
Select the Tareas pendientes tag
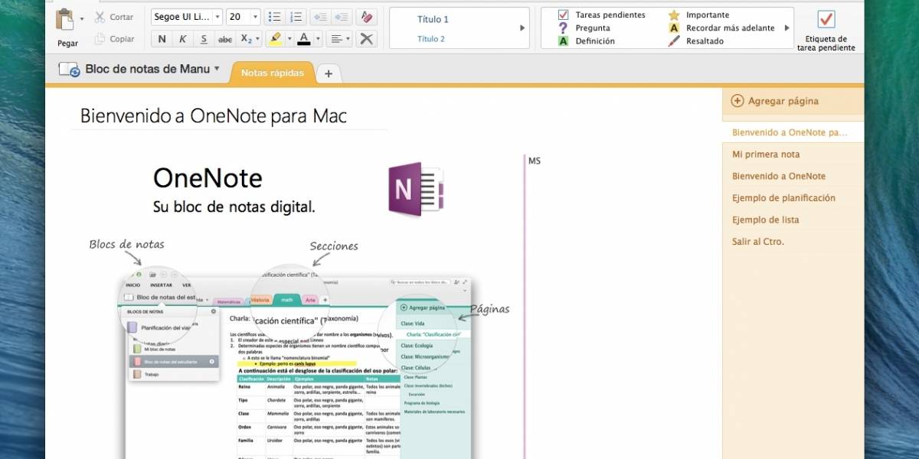pyautogui.click(x=601, y=15)
